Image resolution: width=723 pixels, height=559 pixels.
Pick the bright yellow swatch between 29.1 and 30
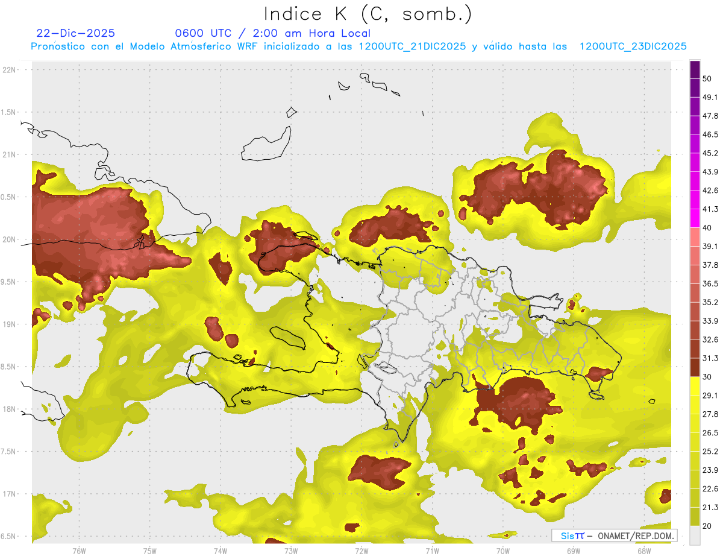(x=695, y=386)
